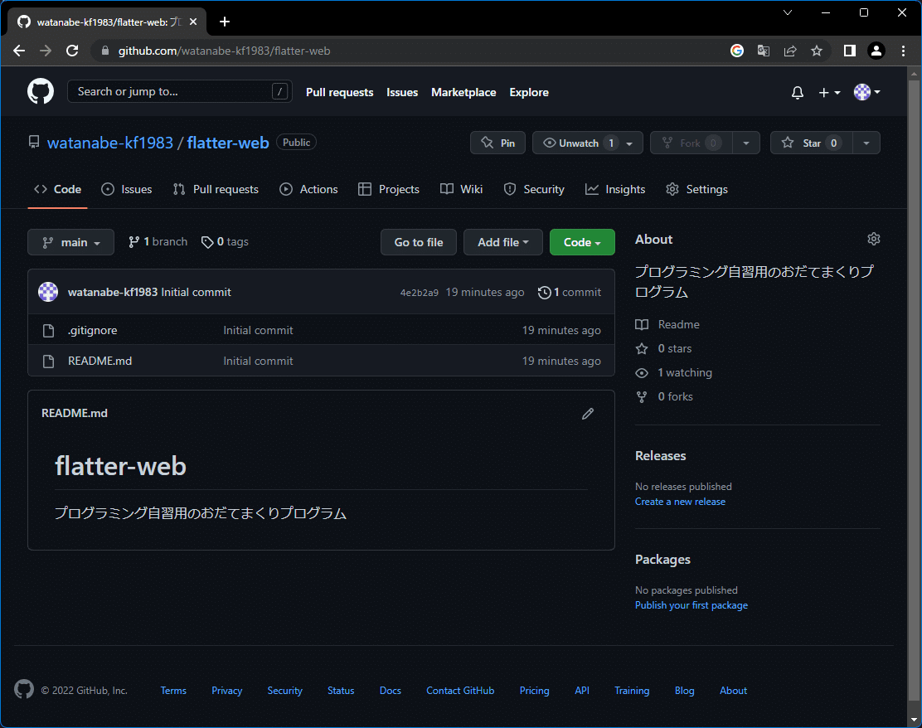922x728 pixels.
Task: Open the About section settings gear
Action: pyautogui.click(x=873, y=239)
